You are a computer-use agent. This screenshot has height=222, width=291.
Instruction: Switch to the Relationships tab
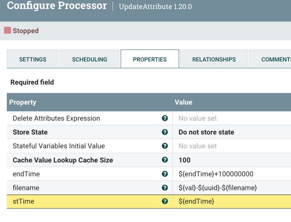[214, 59]
